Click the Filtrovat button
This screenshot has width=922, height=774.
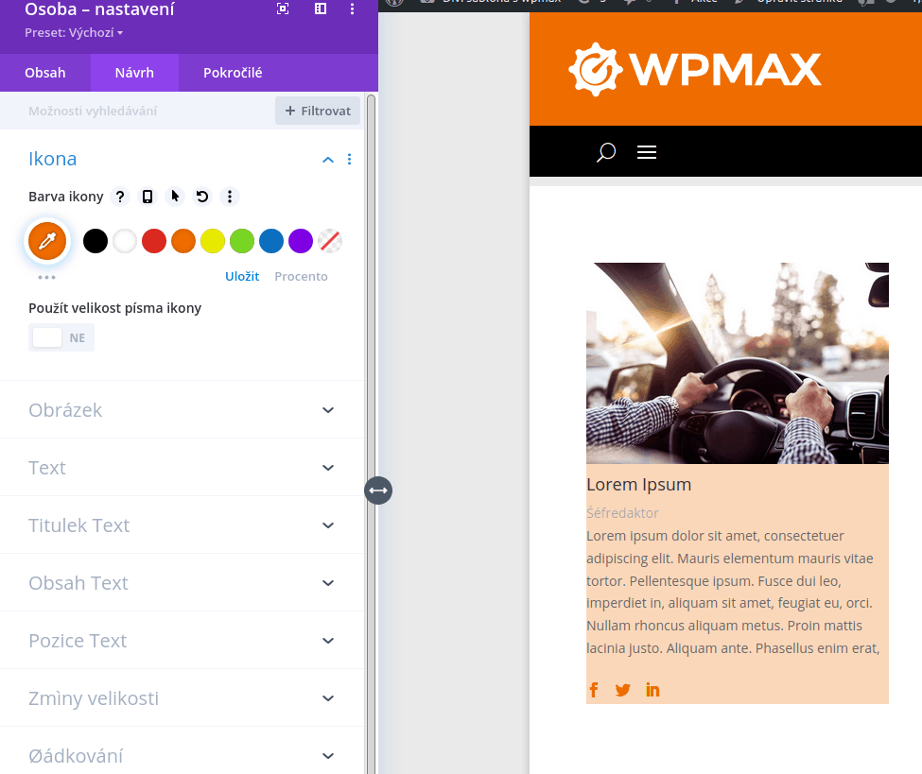tap(318, 111)
